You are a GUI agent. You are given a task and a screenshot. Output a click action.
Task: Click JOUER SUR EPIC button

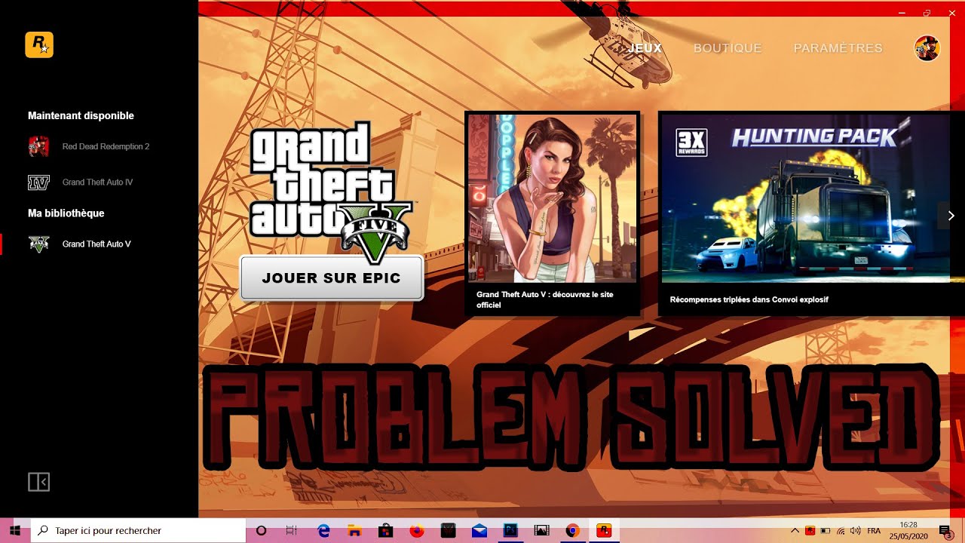(331, 278)
